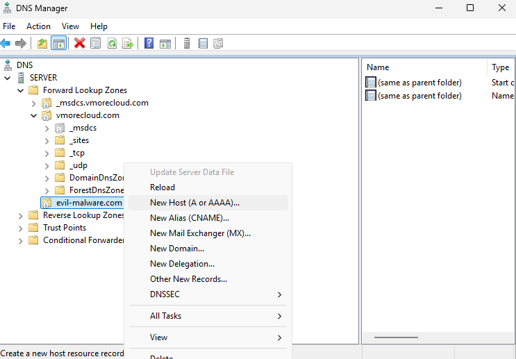Click the _msdcs.vmorecloud.com zone icon

pyautogui.click(x=47, y=103)
